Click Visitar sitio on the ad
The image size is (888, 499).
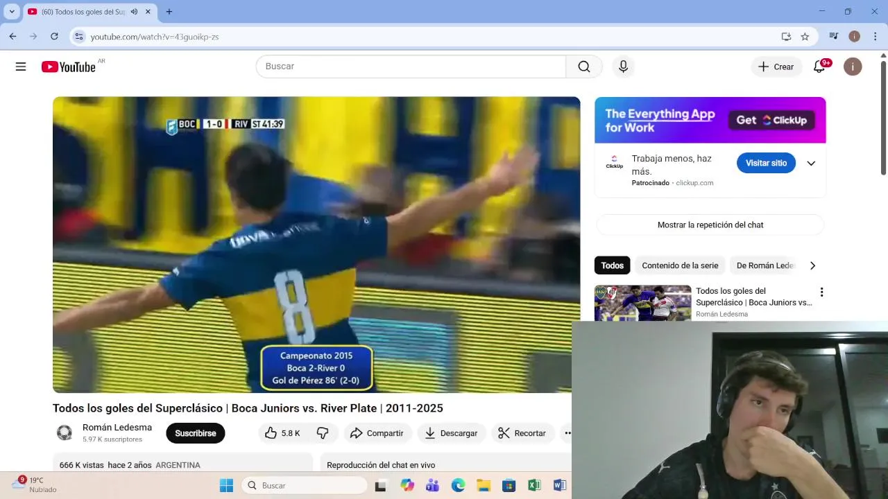pyautogui.click(x=766, y=163)
